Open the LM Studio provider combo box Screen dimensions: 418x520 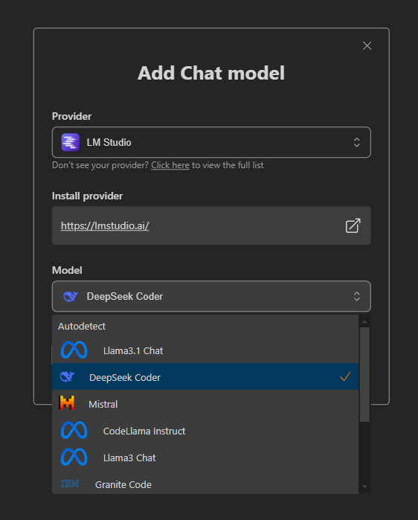click(x=211, y=142)
